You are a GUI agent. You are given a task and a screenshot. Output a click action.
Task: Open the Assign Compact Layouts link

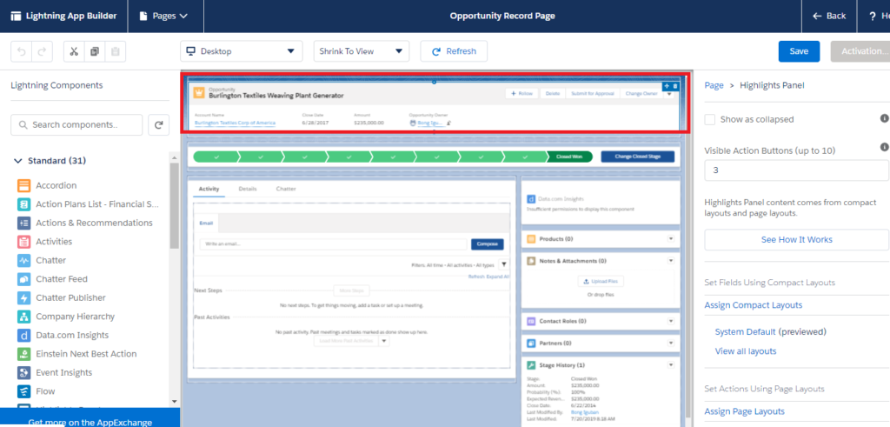point(753,305)
